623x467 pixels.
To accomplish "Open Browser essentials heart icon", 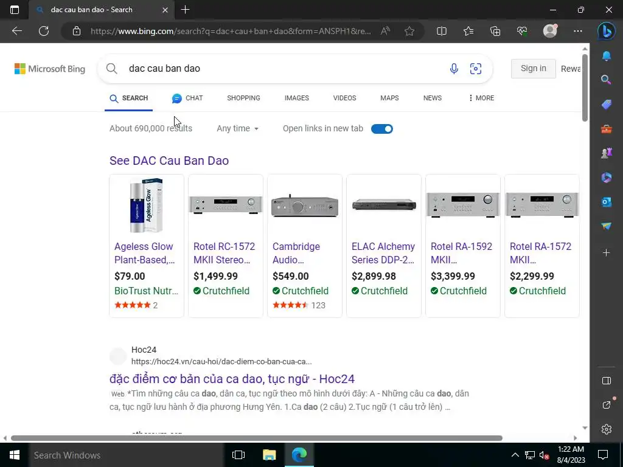I will [x=521, y=31].
